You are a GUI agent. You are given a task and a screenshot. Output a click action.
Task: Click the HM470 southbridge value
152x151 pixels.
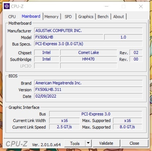(89, 59)
